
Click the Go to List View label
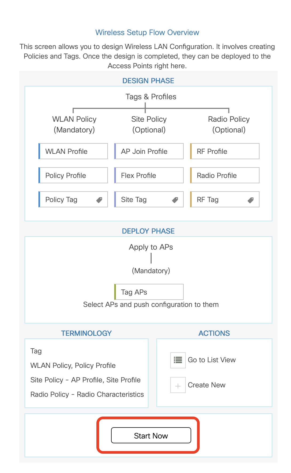pyautogui.click(x=212, y=360)
